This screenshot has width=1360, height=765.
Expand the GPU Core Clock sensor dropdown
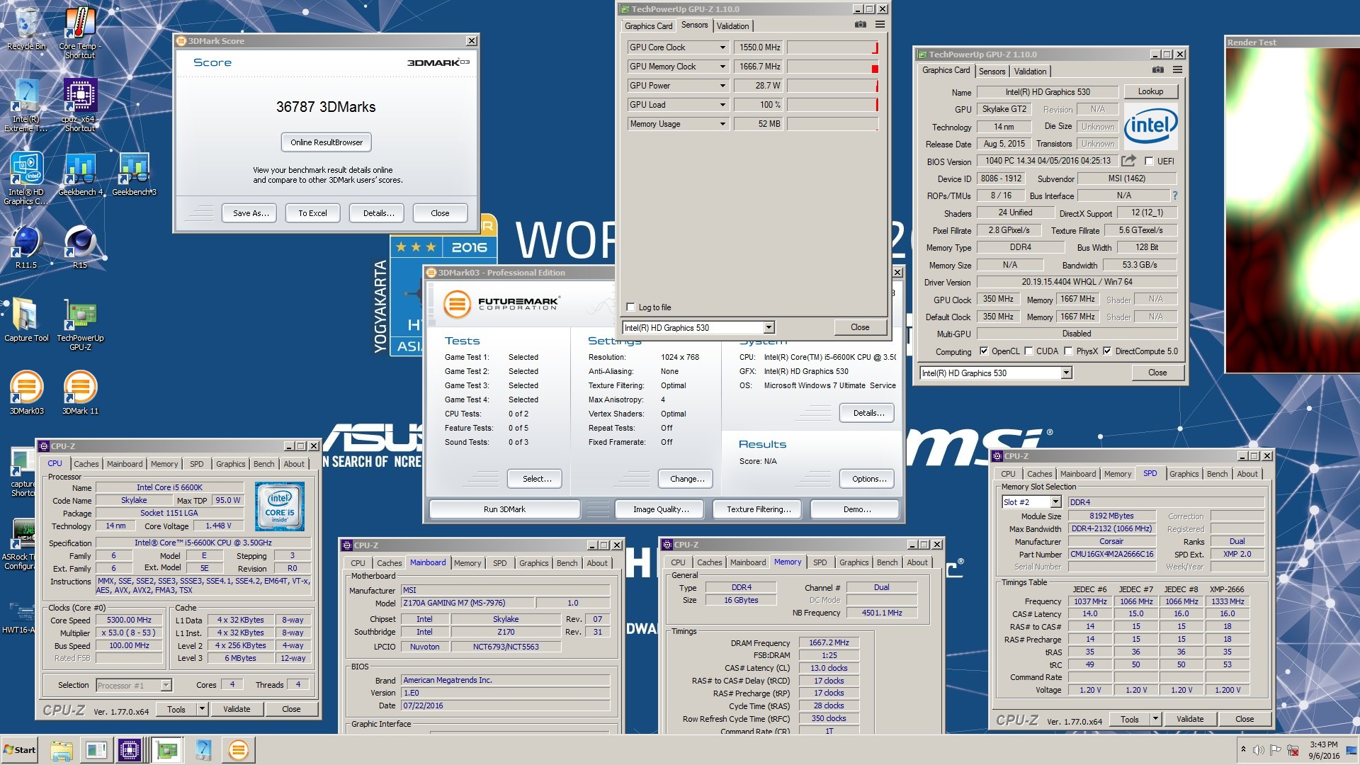[x=722, y=47]
